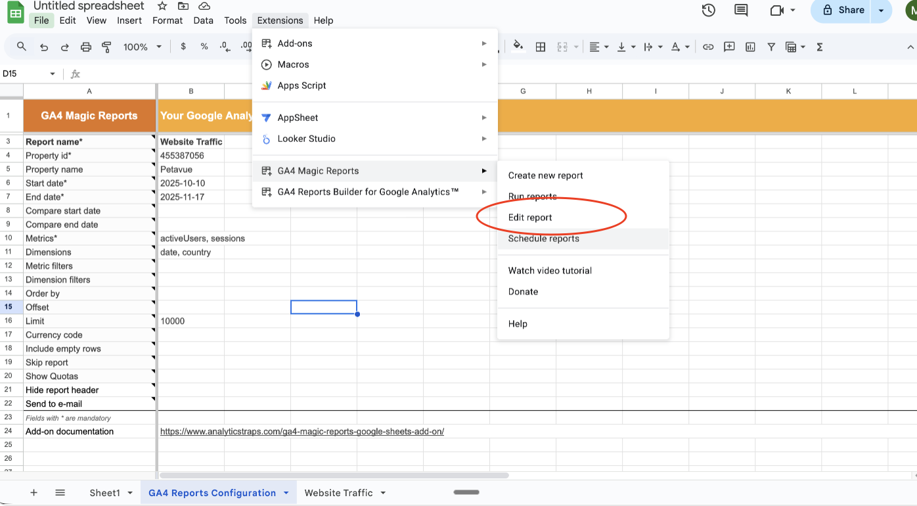Open the analyticstraps.com documentation link
This screenshot has width=917, height=506.
(x=302, y=432)
